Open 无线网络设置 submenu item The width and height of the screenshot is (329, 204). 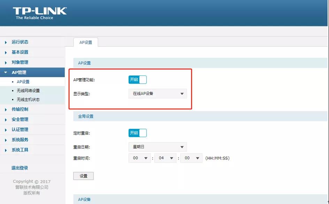[28, 91]
